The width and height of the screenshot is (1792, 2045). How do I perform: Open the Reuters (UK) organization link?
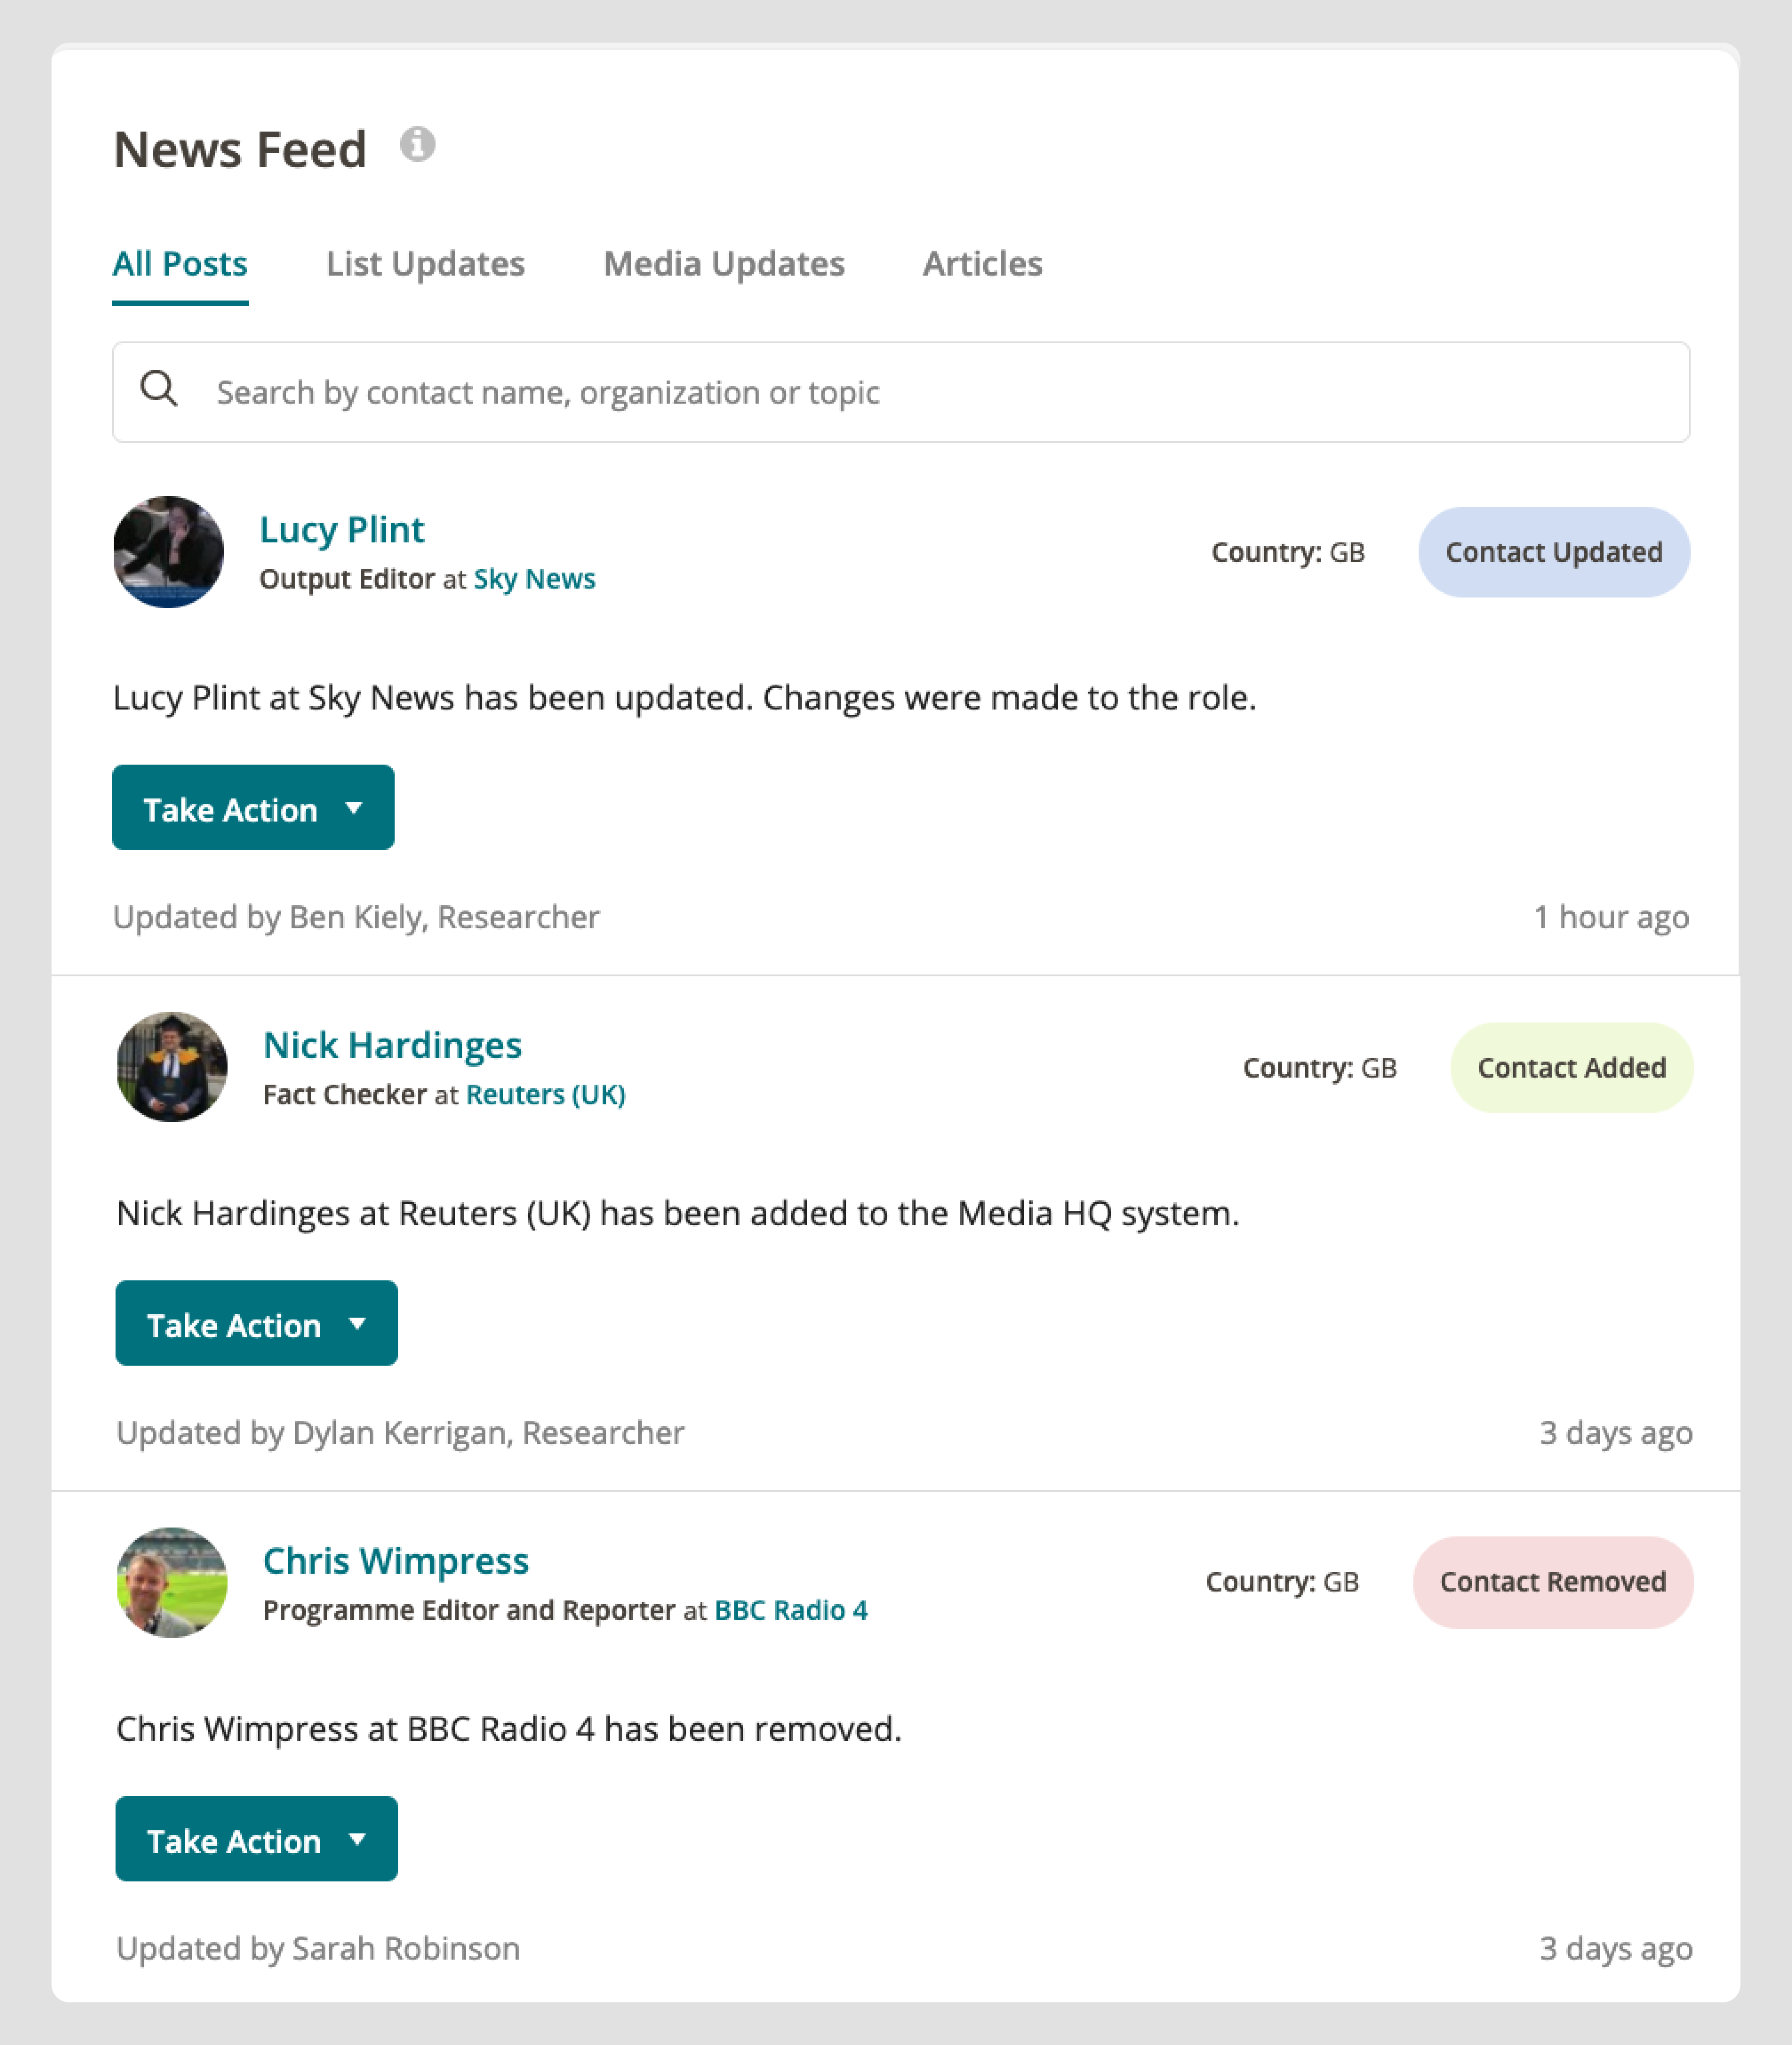click(x=546, y=1094)
